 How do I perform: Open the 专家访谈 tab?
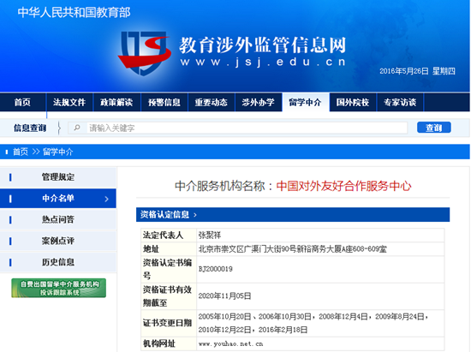400,103
